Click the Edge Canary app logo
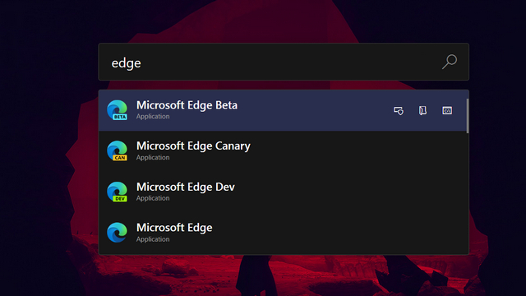This screenshot has width=526, height=296. point(117,150)
